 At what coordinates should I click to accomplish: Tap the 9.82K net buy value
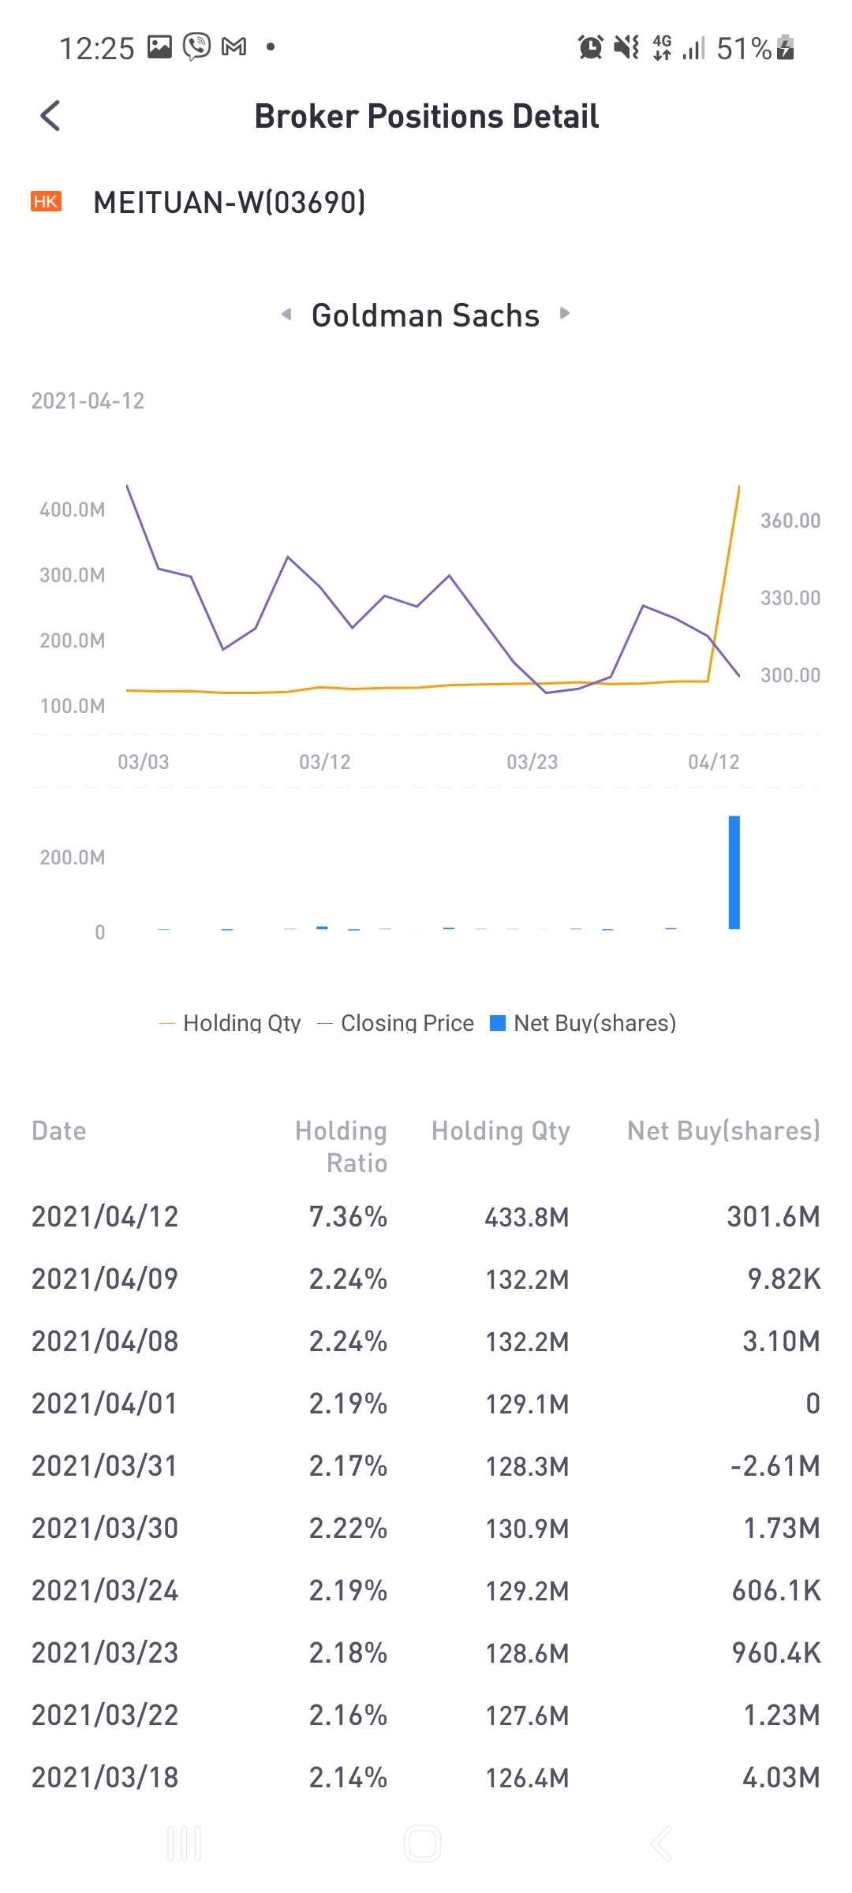(784, 1279)
